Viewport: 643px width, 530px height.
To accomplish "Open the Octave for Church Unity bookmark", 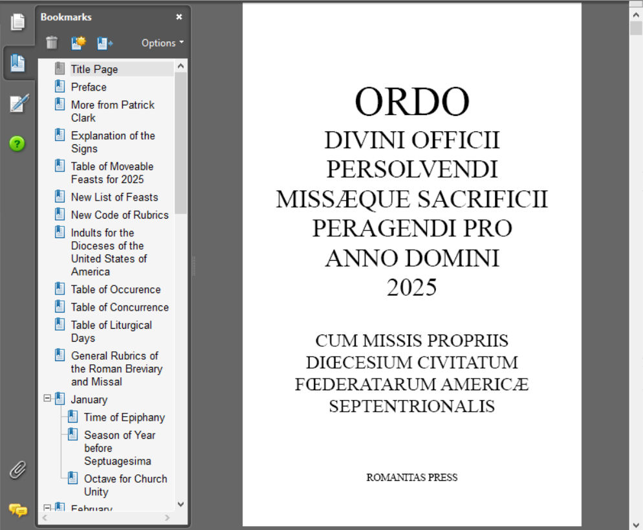I will point(125,485).
